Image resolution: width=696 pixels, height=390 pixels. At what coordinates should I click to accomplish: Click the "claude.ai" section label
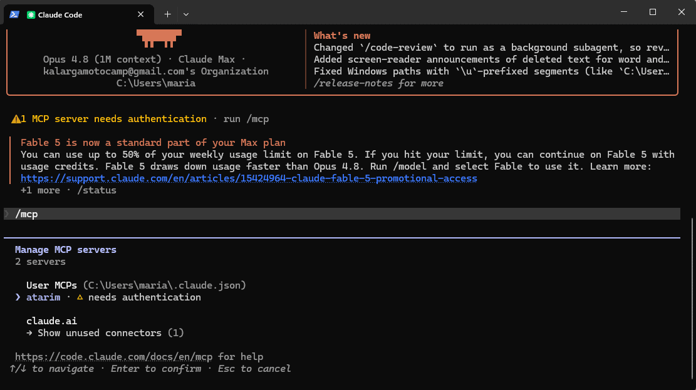tap(51, 321)
